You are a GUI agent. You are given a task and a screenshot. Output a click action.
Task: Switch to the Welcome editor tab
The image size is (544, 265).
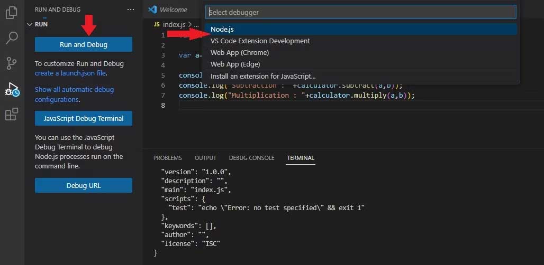coord(173,10)
